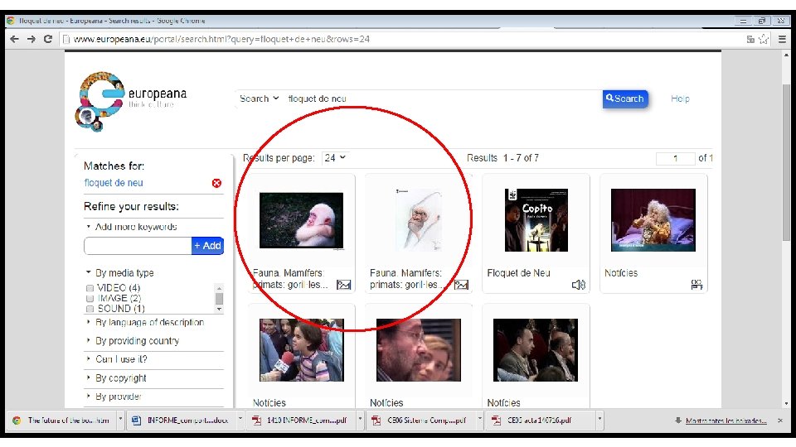Expand the By provider filter
Screen dimensions: 796x447
pyautogui.click(x=114, y=397)
